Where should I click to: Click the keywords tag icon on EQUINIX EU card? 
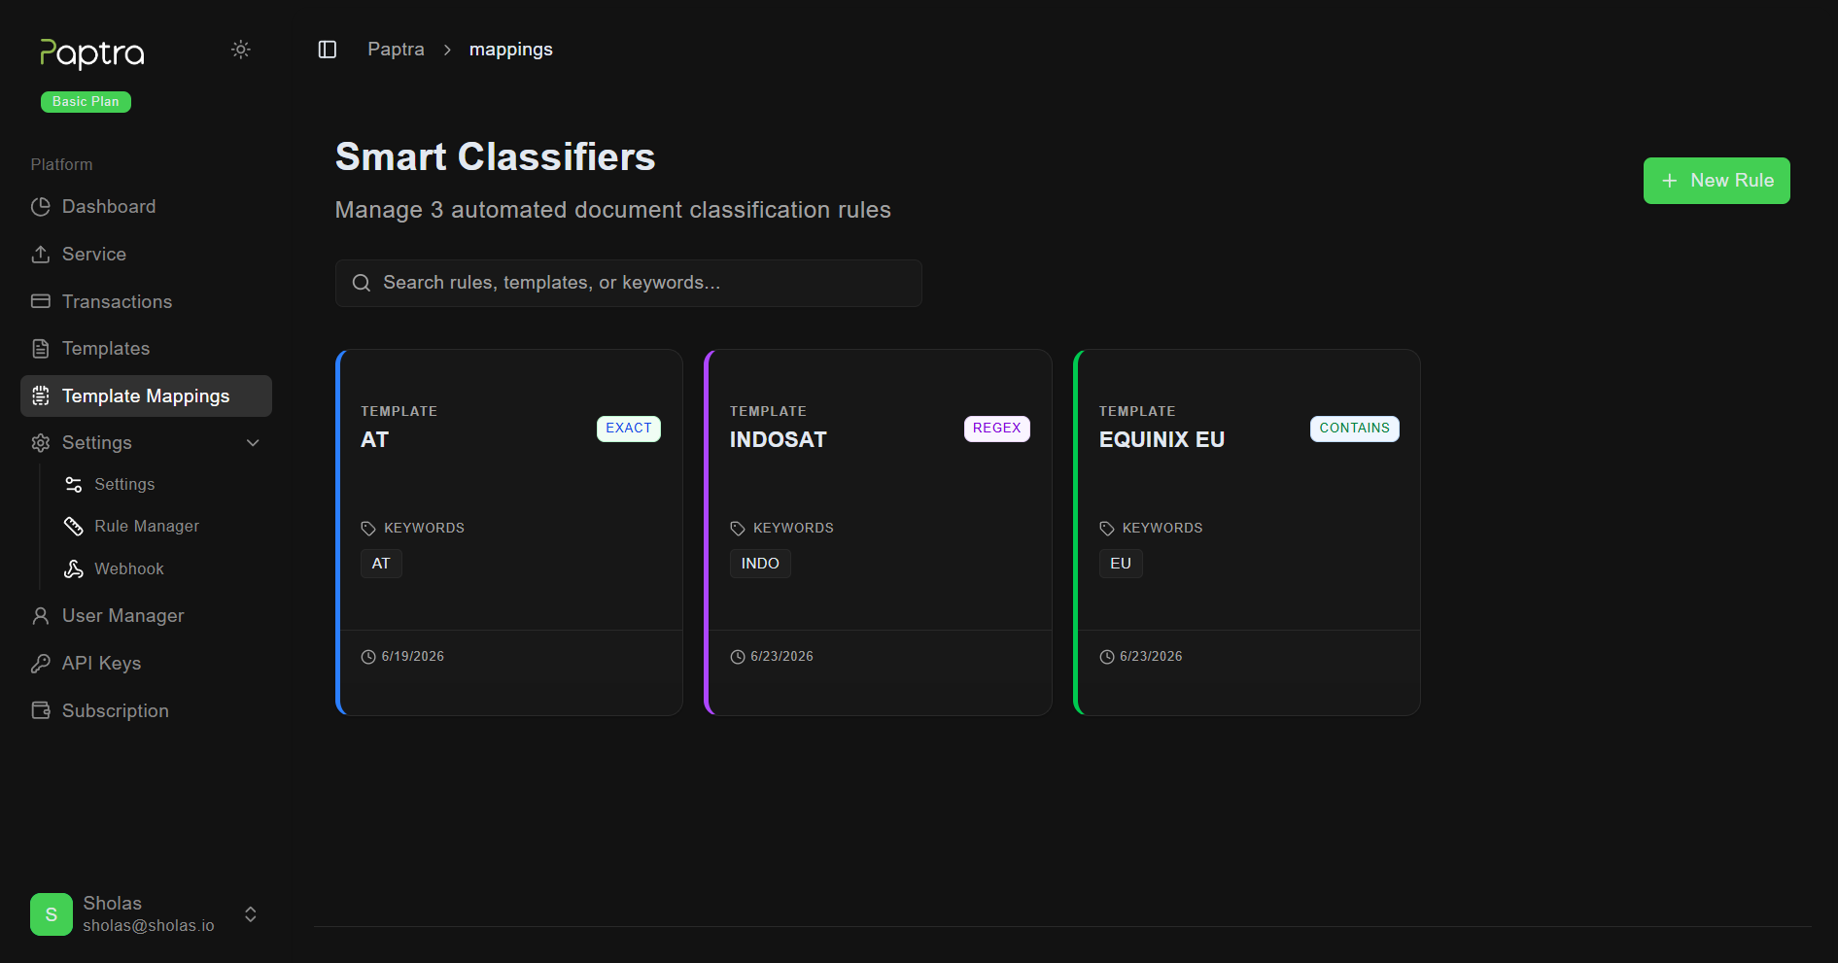click(1107, 529)
